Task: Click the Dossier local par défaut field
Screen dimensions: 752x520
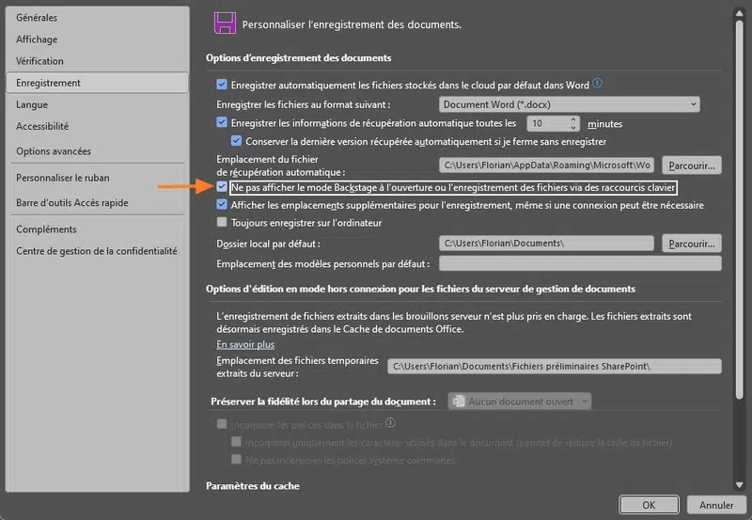Action: (x=546, y=244)
